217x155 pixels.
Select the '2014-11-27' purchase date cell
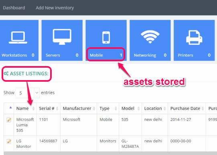click(x=187, y=125)
